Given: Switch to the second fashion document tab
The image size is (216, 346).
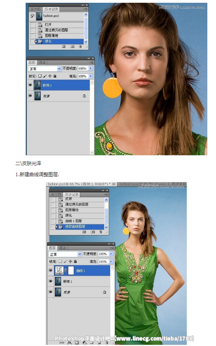Looking at the screenshot, I should (x=152, y=184).
